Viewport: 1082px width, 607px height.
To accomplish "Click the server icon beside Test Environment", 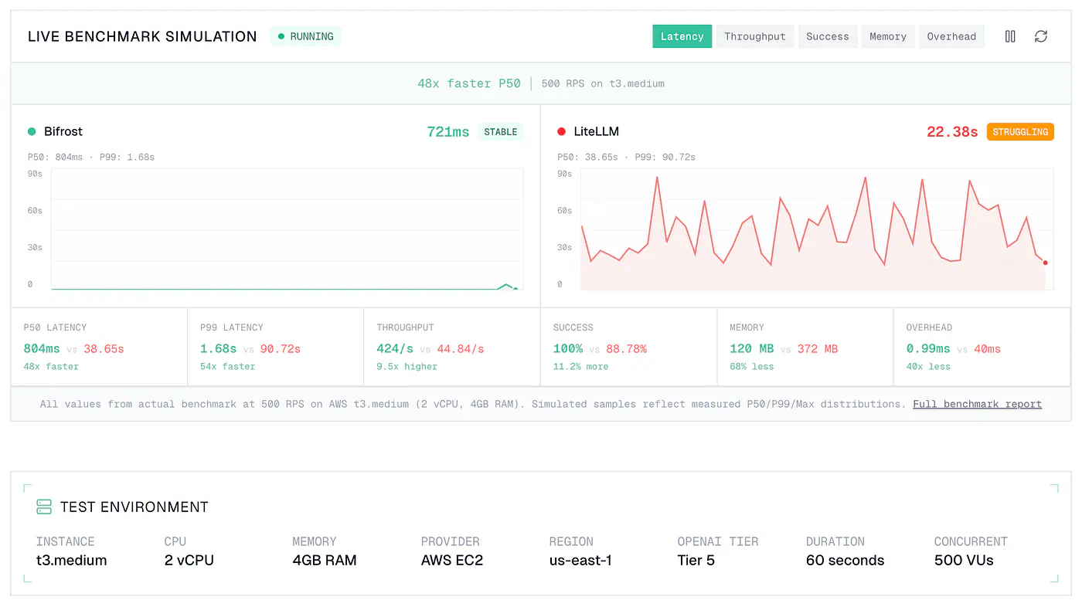I will pyautogui.click(x=44, y=507).
